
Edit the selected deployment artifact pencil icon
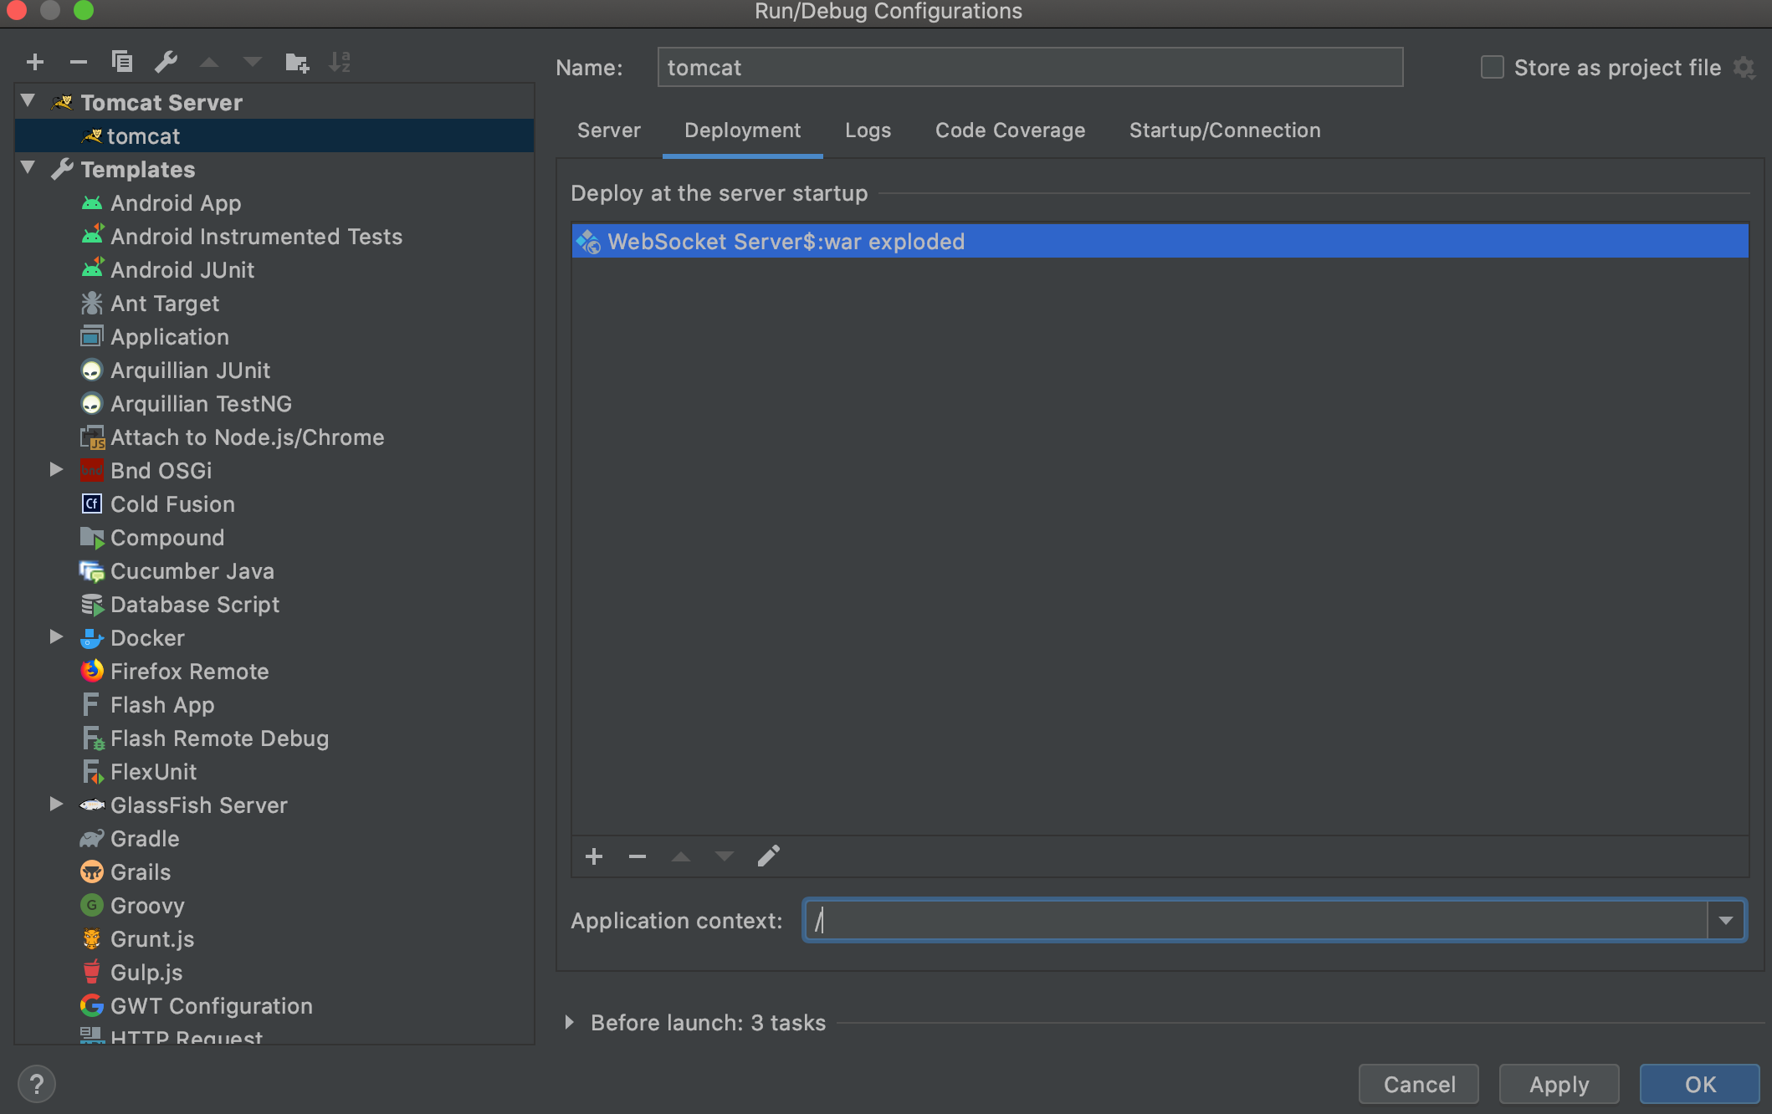coord(768,856)
